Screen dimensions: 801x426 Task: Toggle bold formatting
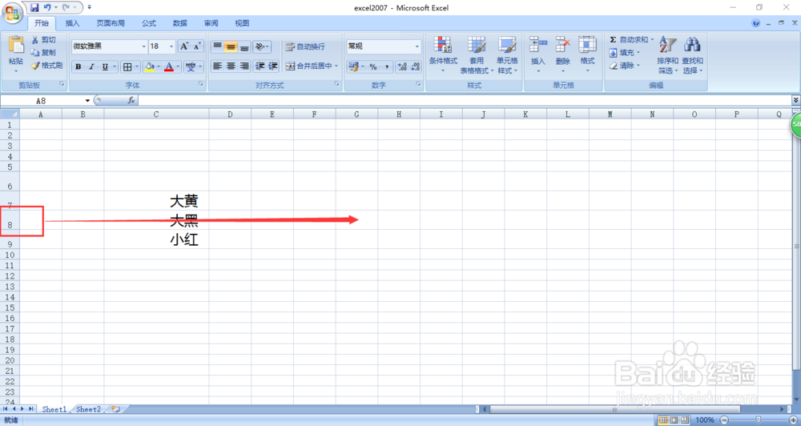pos(78,66)
